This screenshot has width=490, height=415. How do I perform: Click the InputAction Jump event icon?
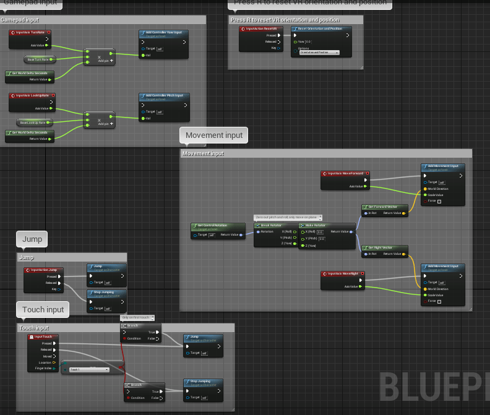28,270
